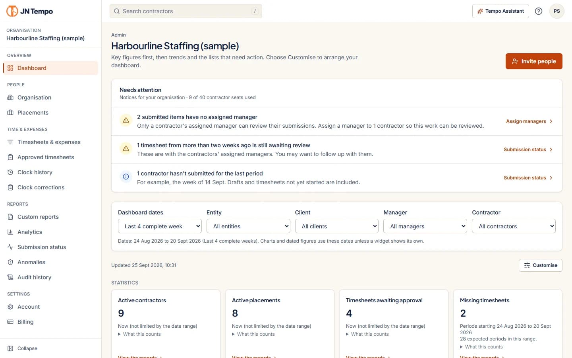572x358 pixels.
Task: Expand What this counts under Timesheets awaiting approval
Action: pyautogui.click(x=367, y=334)
